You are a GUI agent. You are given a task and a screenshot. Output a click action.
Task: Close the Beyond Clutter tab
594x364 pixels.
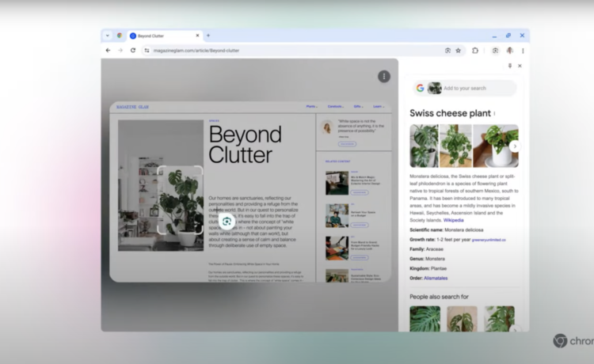tap(197, 36)
